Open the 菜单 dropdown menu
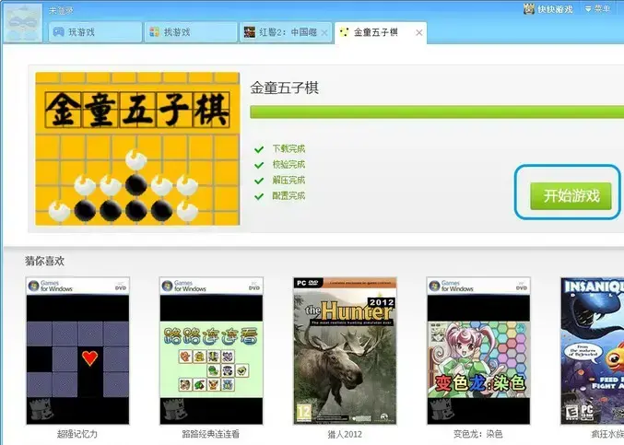 (598, 8)
